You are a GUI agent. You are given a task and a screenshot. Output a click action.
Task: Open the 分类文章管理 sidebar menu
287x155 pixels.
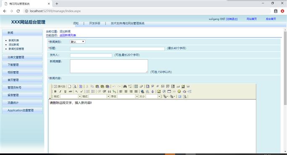coord(22,57)
